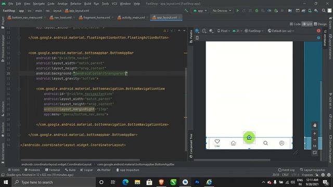Open the app run configuration dropdown
The width and height of the screenshot is (333, 187).
200,10
